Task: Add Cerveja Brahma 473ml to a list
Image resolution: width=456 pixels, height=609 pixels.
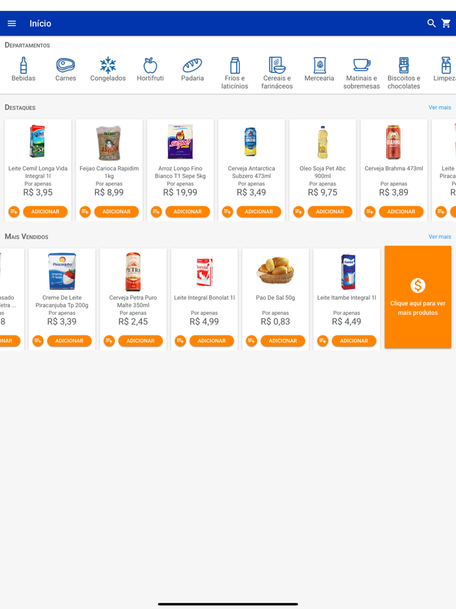Action: tap(370, 212)
